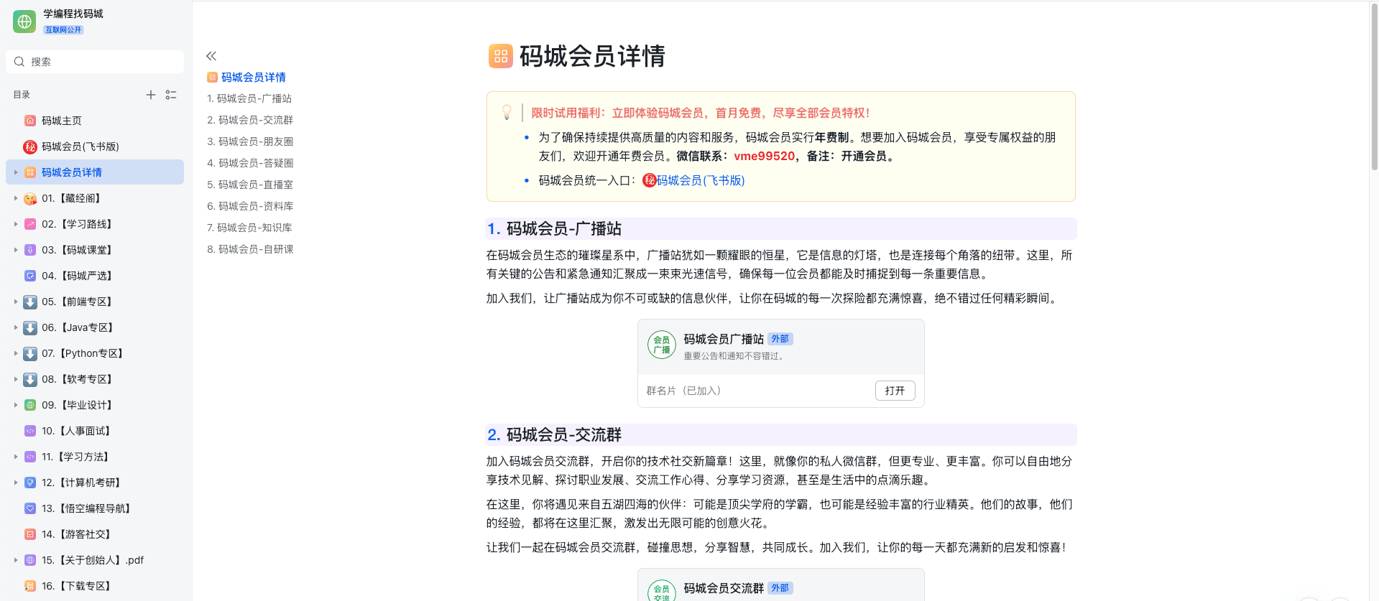The height and width of the screenshot is (601, 1379).
Task: Jump to outline item 5. 码城会员-直播室
Action: tap(250, 185)
